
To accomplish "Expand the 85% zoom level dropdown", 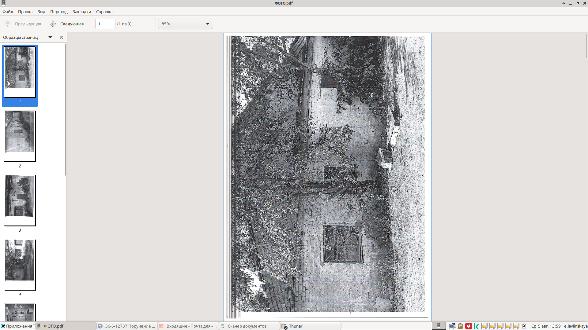I will (x=185, y=24).
